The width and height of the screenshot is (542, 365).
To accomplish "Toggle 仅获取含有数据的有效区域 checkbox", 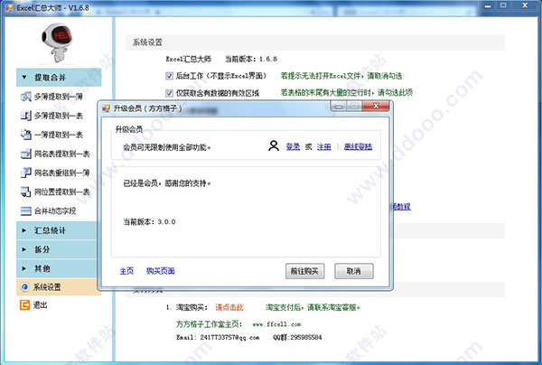I will pos(170,93).
